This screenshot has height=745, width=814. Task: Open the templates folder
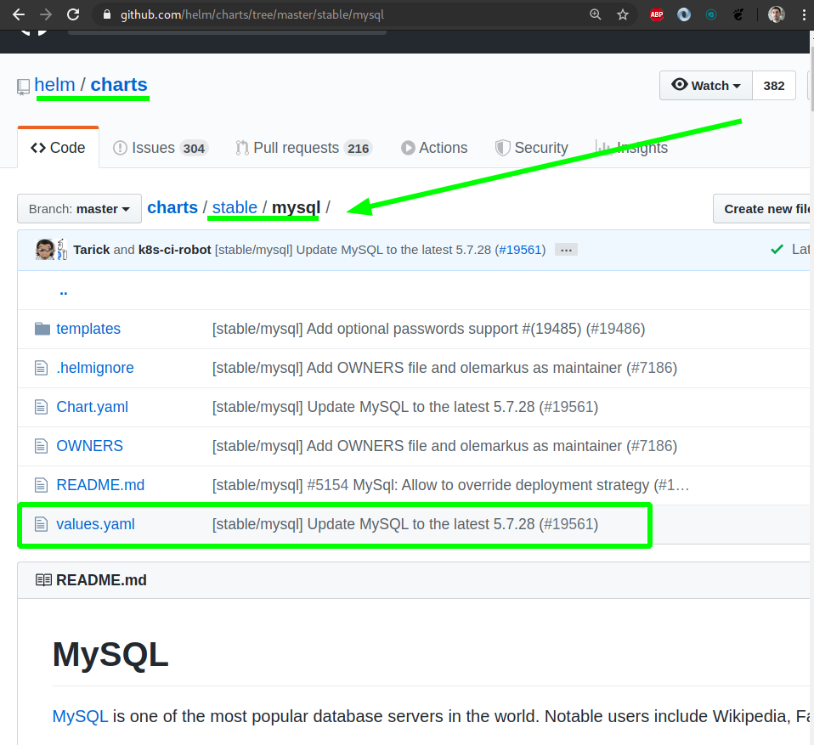(88, 329)
